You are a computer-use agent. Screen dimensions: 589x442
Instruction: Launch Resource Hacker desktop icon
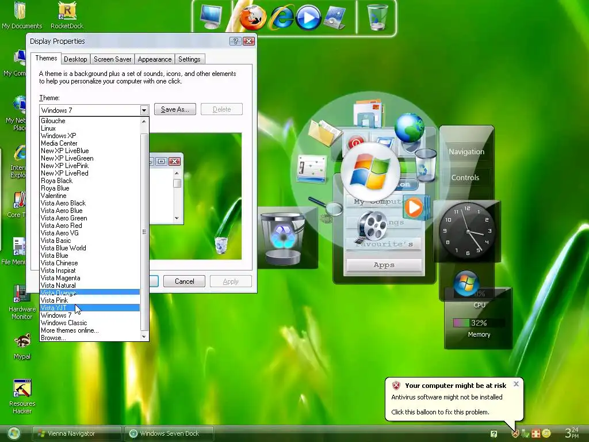22,397
